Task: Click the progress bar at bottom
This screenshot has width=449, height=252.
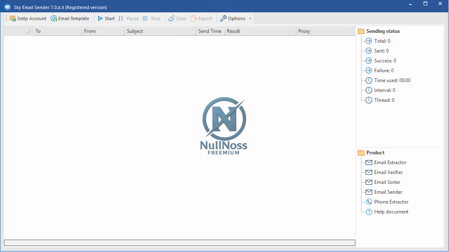Action: (180, 243)
